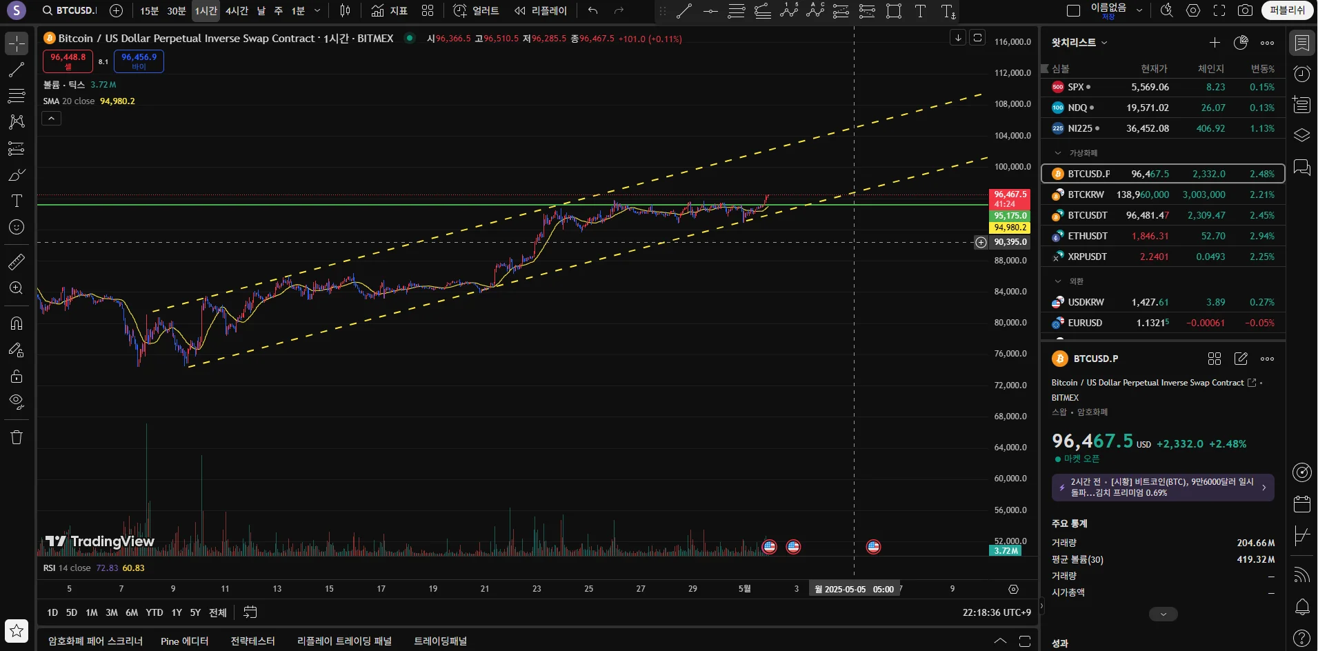Open the 왓치리스트 watchlist dropdown
This screenshot has height=651, width=1318.
click(x=1079, y=43)
